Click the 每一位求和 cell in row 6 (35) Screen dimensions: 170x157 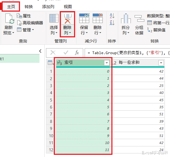point(137,107)
